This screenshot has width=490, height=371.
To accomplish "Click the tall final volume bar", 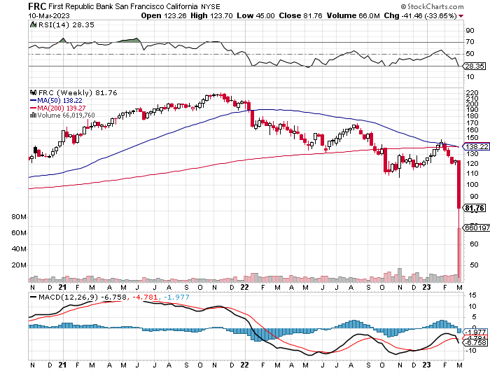I will [x=459, y=255].
